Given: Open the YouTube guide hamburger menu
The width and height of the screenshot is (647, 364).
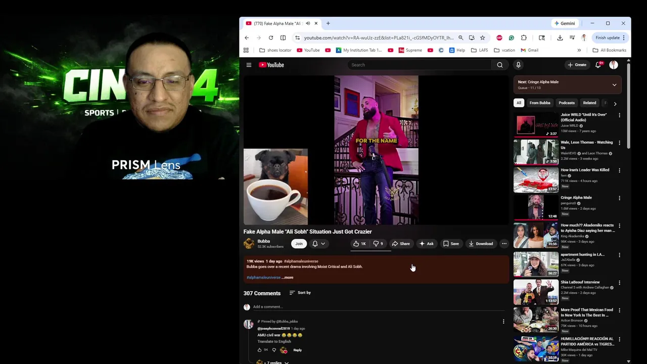Looking at the screenshot, I should click(249, 65).
